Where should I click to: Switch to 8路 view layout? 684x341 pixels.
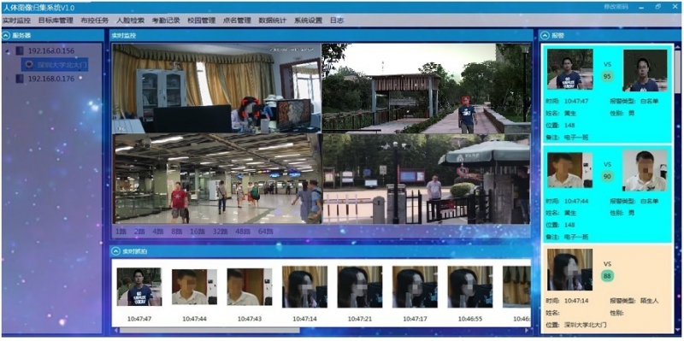tap(177, 231)
